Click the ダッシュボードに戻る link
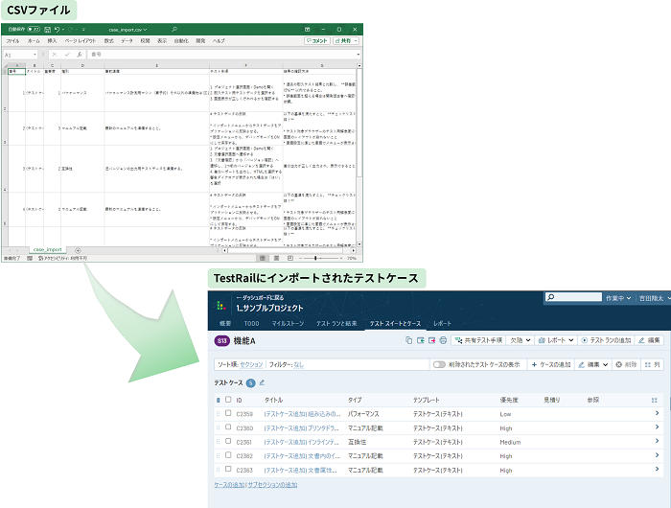The width and height of the screenshot is (671, 508). pyautogui.click(x=260, y=297)
